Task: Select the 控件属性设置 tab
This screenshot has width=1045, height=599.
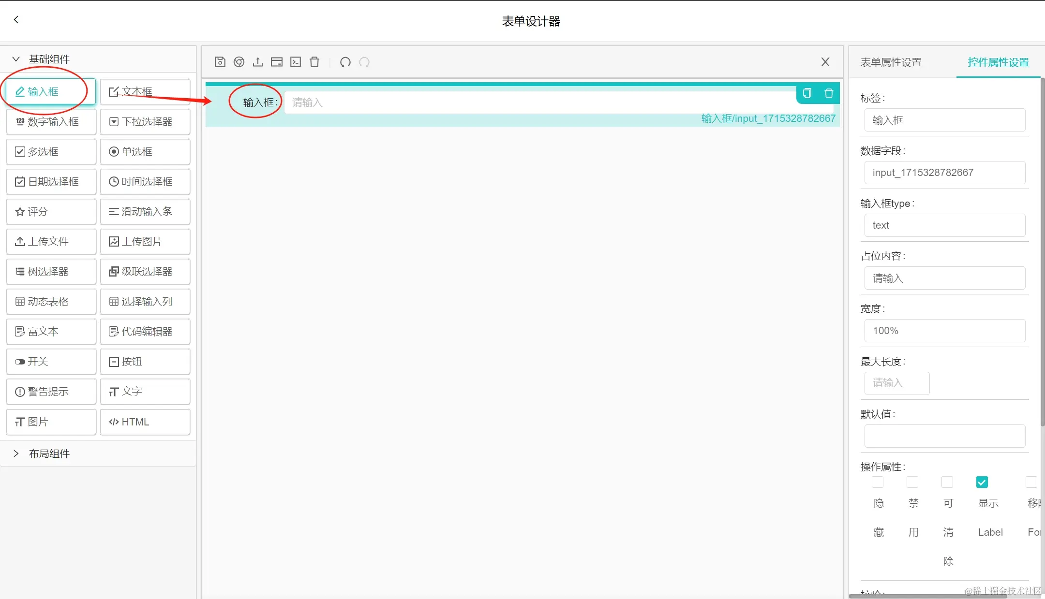Action: (998, 62)
